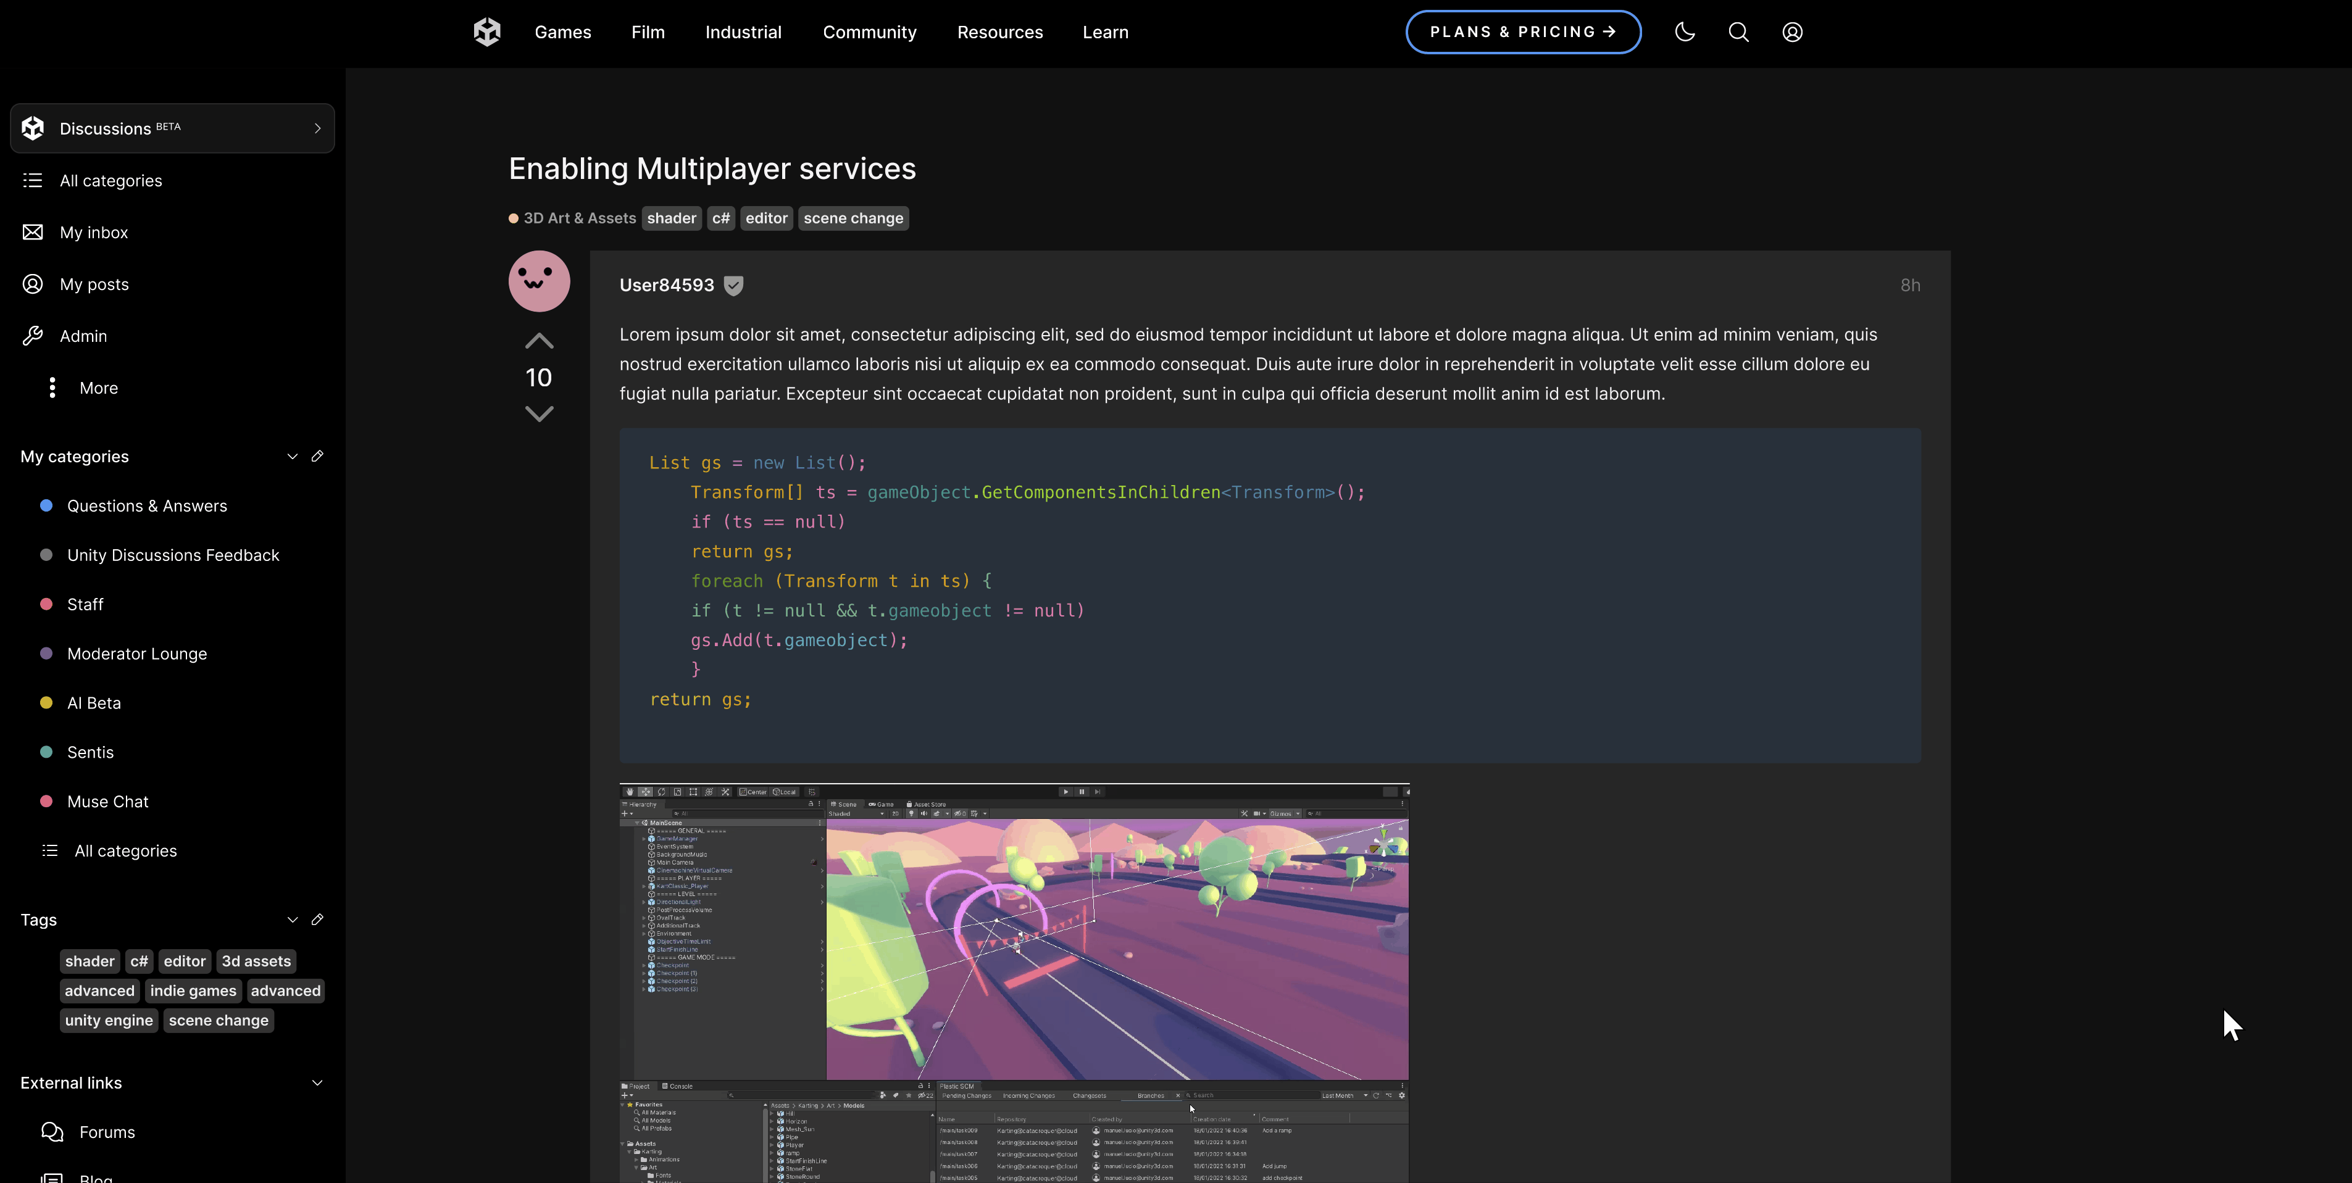This screenshot has width=2352, height=1183.
Task: Open the Community menu item
Action: pos(869,32)
